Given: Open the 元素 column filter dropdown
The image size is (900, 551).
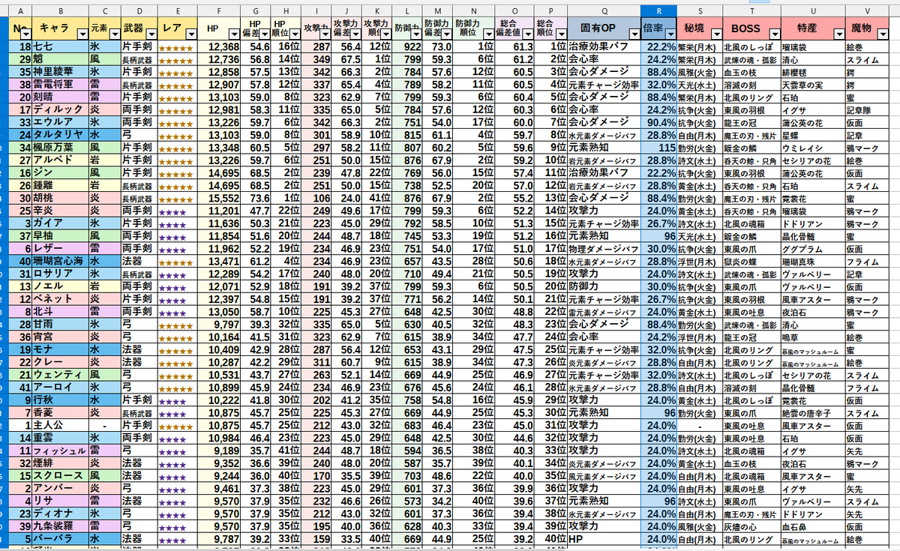Looking at the screenshot, I should click(x=114, y=33).
